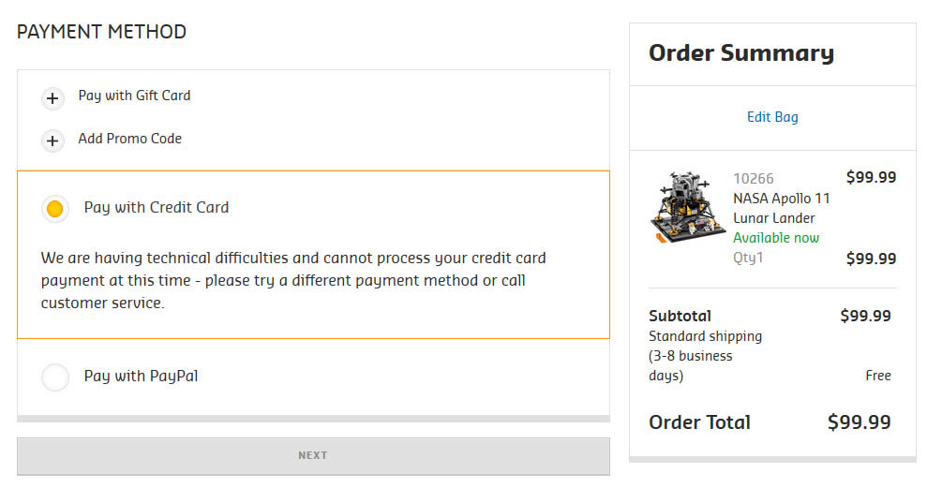
Task: Click the NASA Apollo 11 Lunar Lander product name
Action: (782, 208)
